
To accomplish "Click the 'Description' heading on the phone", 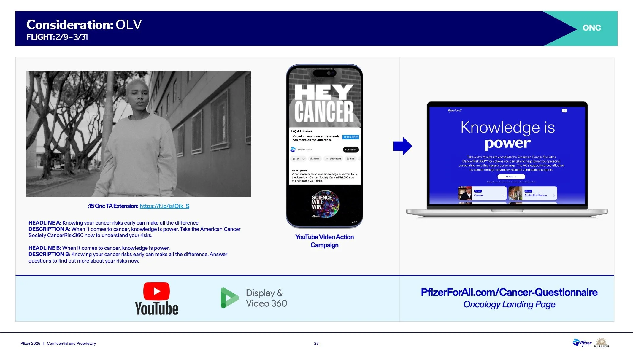I will tap(299, 171).
